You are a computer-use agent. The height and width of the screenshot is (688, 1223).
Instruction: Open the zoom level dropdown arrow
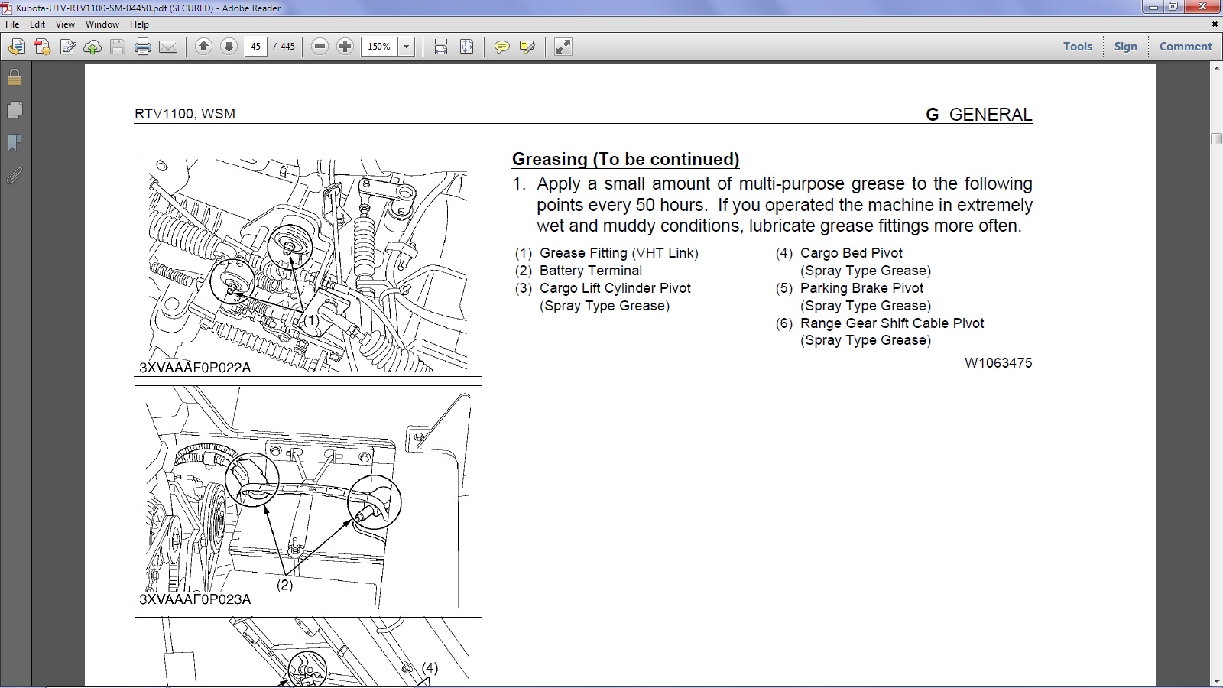click(x=407, y=47)
